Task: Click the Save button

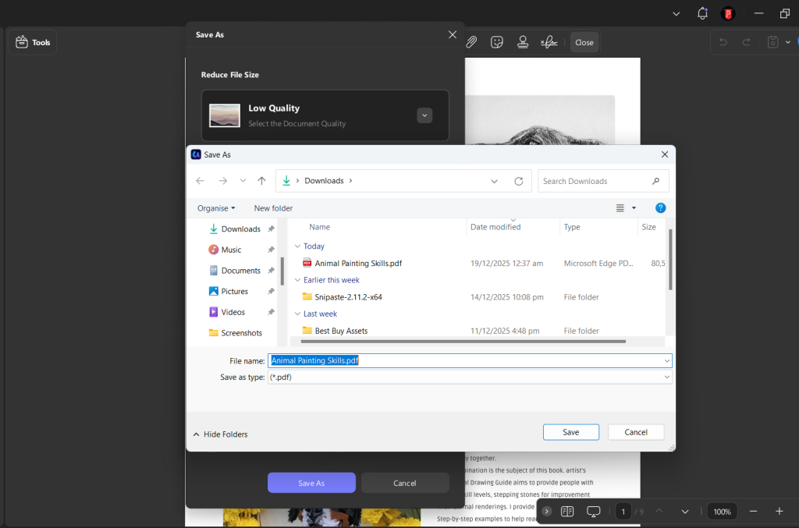Action: (x=570, y=432)
